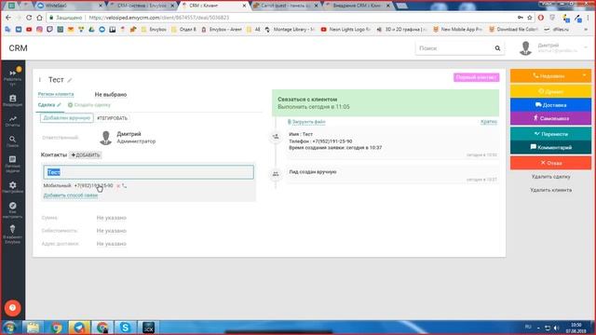Click 'Удалить клиента' link

[x=550, y=190]
